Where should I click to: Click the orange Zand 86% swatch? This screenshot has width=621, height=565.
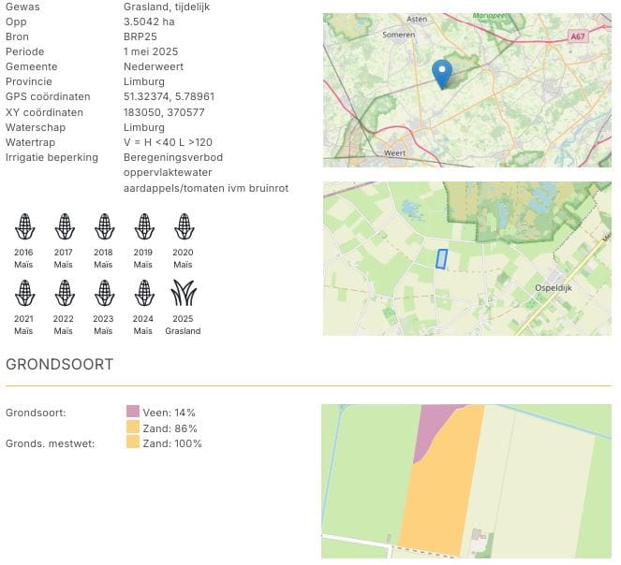pyautogui.click(x=132, y=427)
